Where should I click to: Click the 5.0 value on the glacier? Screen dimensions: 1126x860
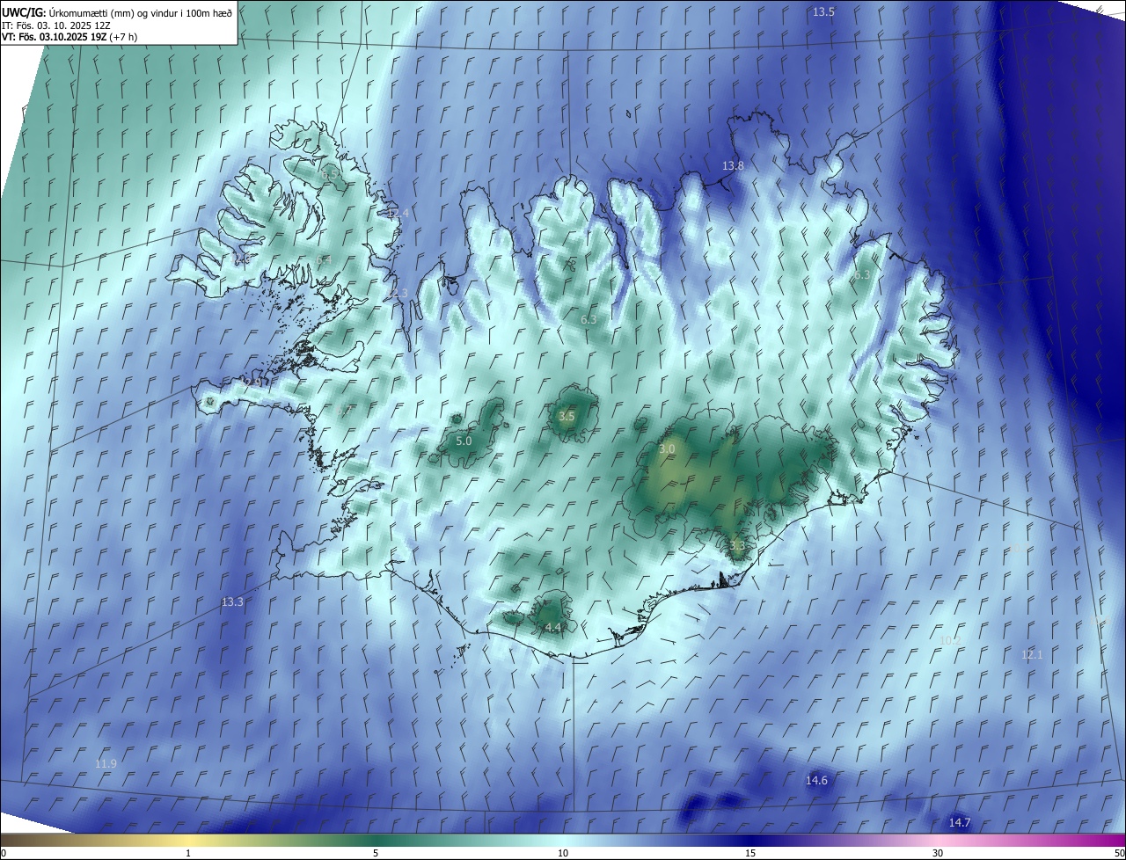[x=464, y=441]
